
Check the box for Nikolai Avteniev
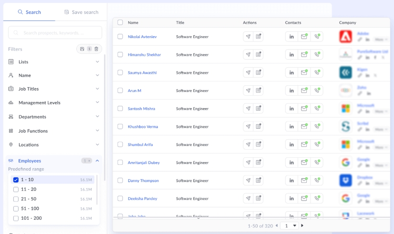pyautogui.click(x=120, y=37)
